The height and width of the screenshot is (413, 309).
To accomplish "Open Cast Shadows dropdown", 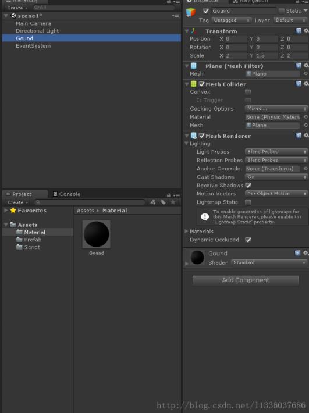I will pyautogui.click(x=276, y=177).
